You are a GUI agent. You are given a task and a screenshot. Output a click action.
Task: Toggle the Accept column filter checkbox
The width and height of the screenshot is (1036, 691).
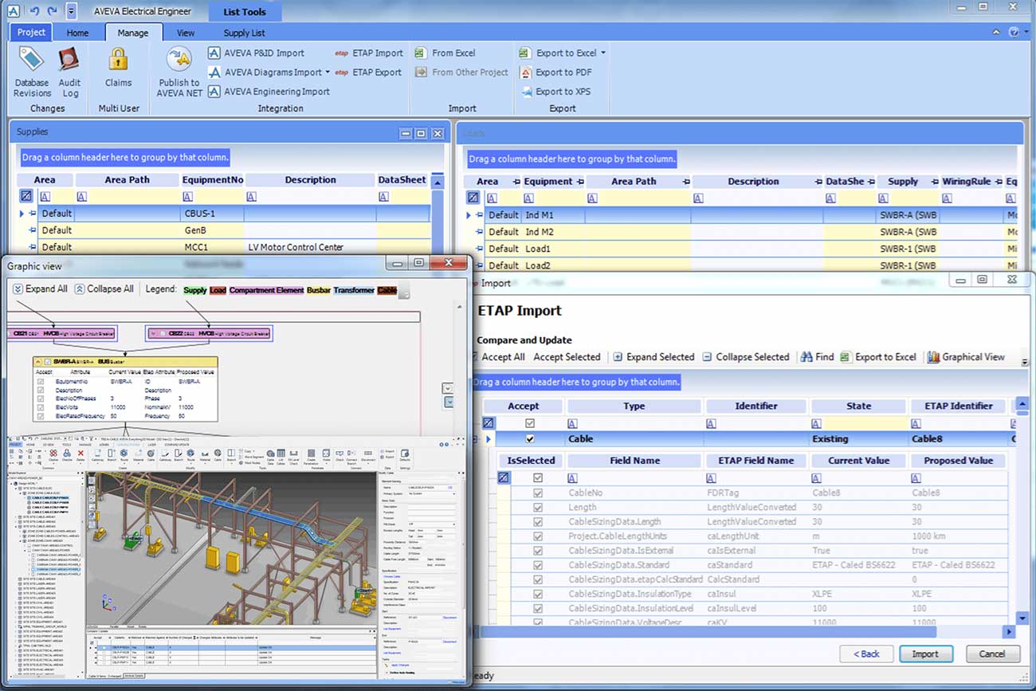[x=530, y=423]
